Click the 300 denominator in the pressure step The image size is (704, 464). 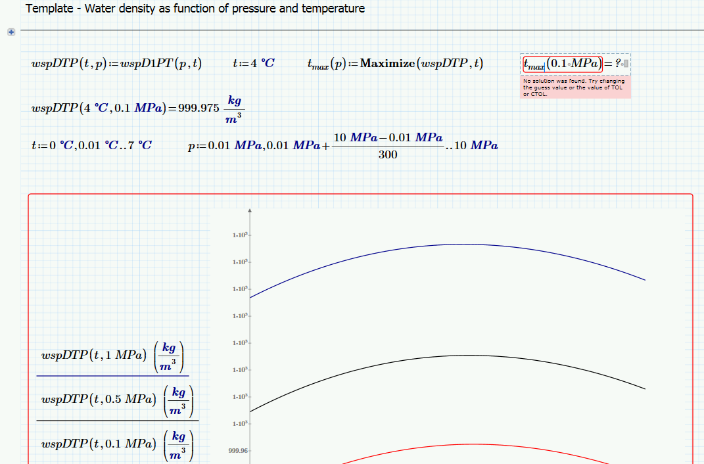(x=387, y=154)
